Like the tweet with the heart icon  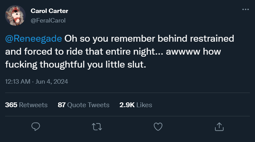pos(158,127)
